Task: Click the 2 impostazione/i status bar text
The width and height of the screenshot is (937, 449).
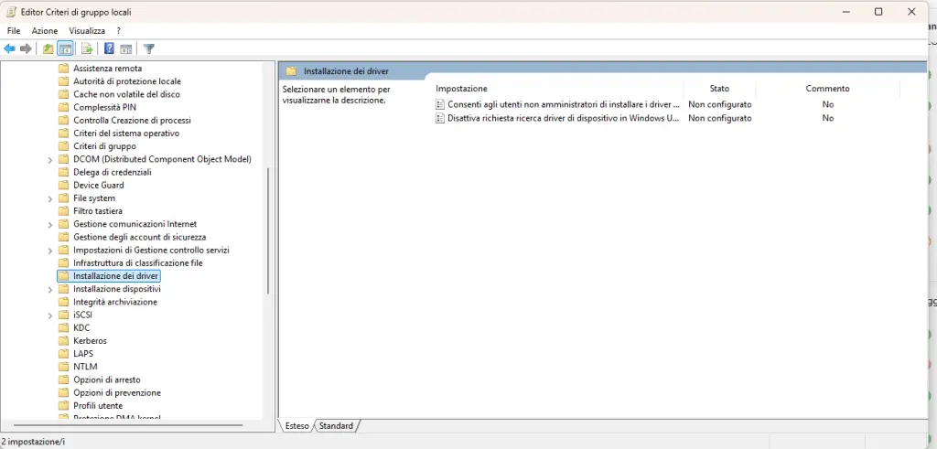Action: 33,443
